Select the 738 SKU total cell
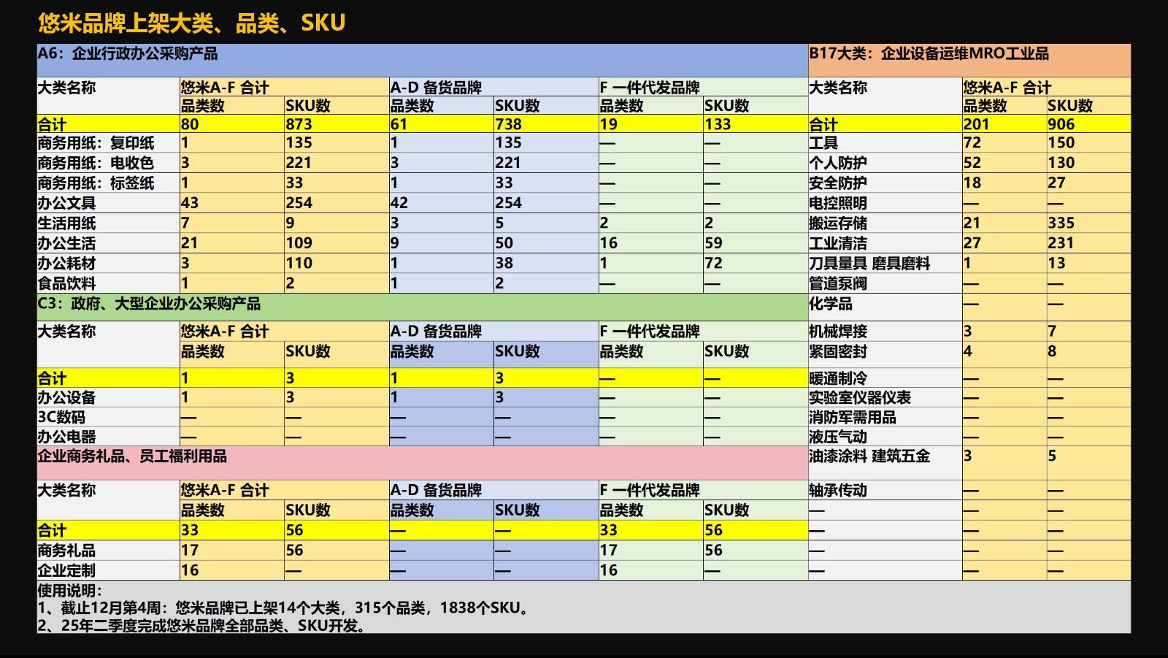Image resolution: width=1168 pixels, height=658 pixels. pyautogui.click(x=509, y=124)
